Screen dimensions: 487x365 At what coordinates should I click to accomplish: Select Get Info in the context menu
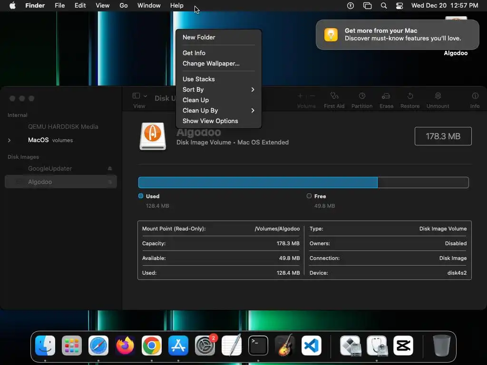pyautogui.click(x=219, y=53)
